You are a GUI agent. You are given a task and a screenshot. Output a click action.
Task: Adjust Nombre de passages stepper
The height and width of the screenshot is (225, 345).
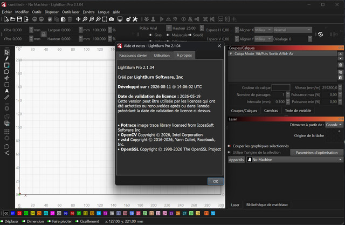[x=287, y=94]
